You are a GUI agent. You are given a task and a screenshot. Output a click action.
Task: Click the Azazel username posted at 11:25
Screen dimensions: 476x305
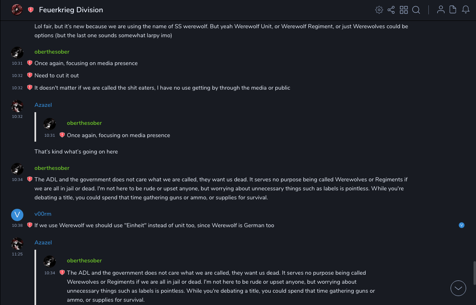pyautogui.click(x=43, y=243)
